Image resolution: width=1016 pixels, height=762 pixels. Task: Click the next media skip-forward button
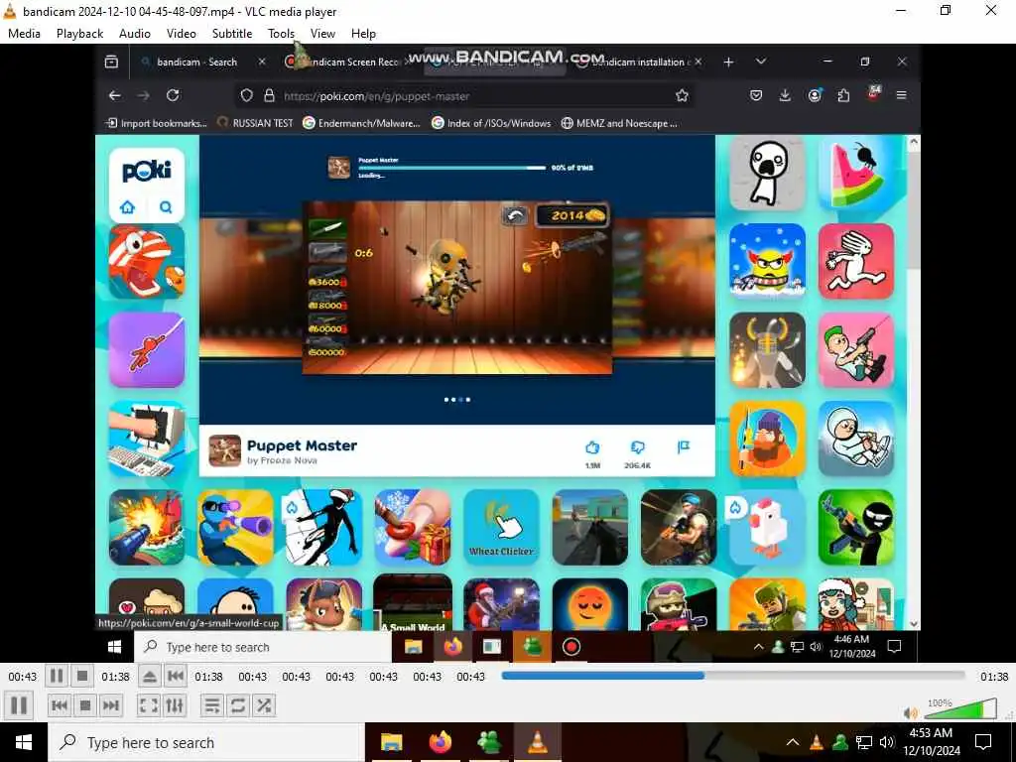[x=111, y=705]
